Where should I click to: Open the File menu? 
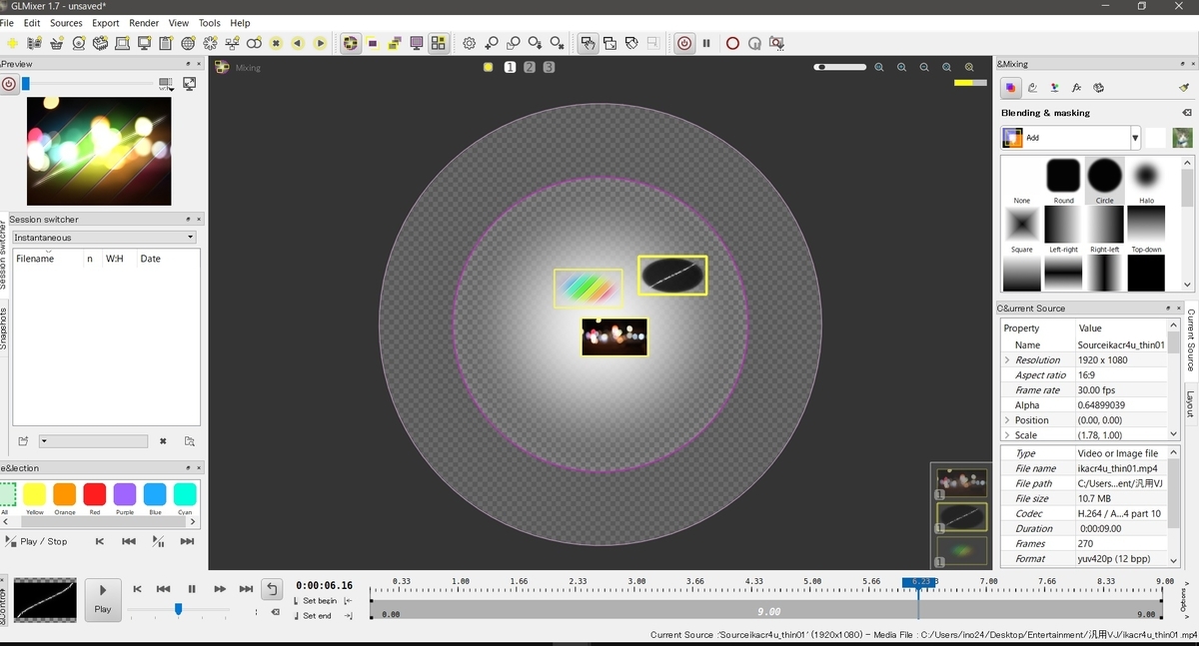(6, 23)
